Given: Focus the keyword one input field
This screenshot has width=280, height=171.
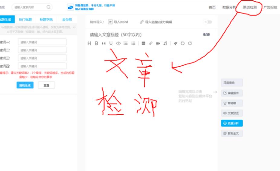Looking at the screenshot, I should [x=42, y=42].
